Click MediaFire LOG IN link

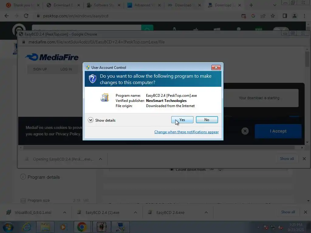66,69
